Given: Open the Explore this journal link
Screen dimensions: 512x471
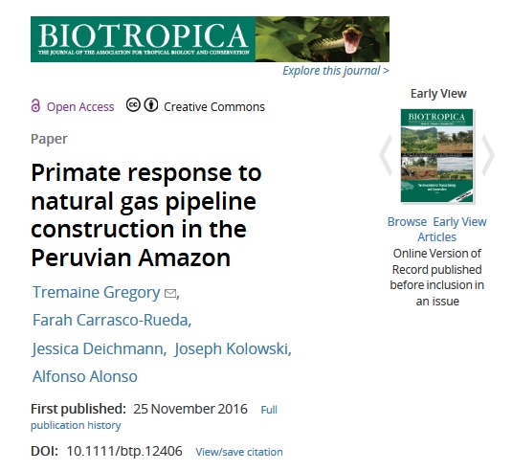Looking at the screenshot, I should (336, 71).
